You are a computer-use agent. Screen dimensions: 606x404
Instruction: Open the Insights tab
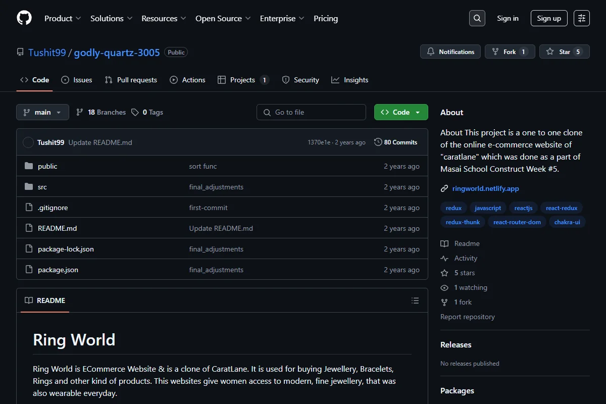coord(350,80)
